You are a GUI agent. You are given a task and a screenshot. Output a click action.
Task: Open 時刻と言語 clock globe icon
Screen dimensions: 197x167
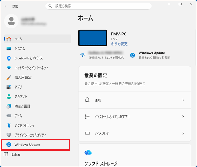(x=9, y=106)
